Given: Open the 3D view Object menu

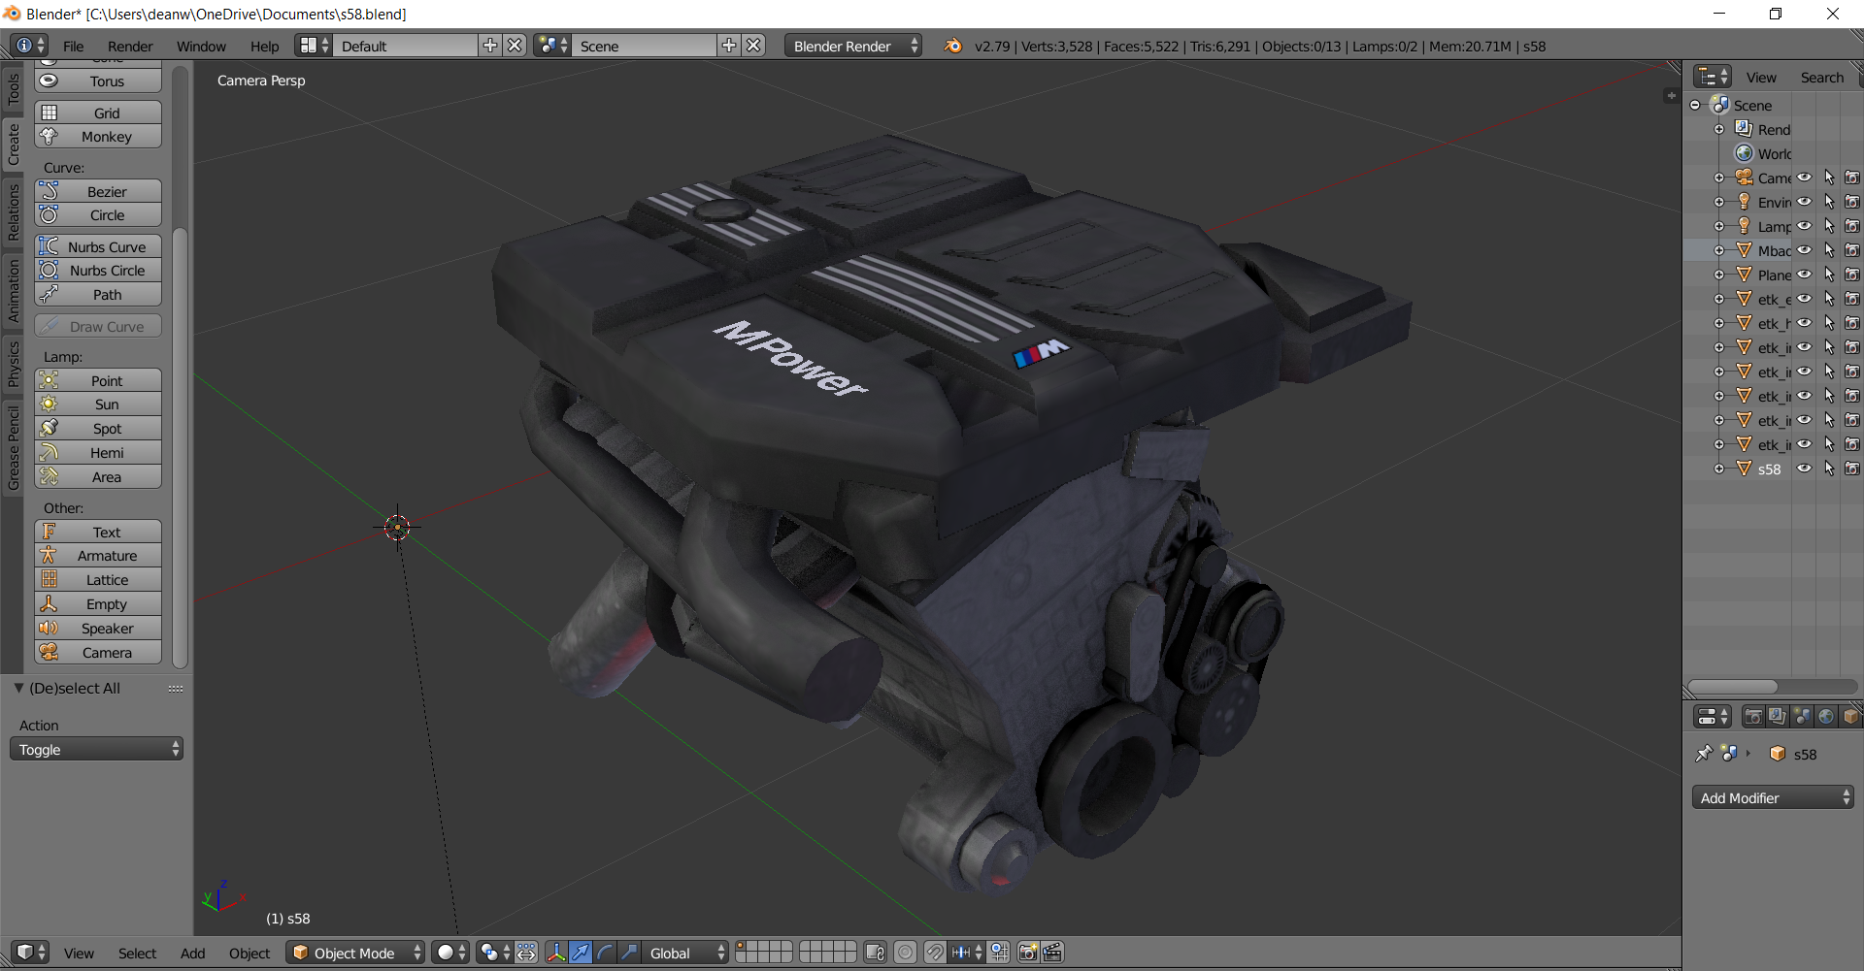Looking at the screenshot, I should (250, 953).
